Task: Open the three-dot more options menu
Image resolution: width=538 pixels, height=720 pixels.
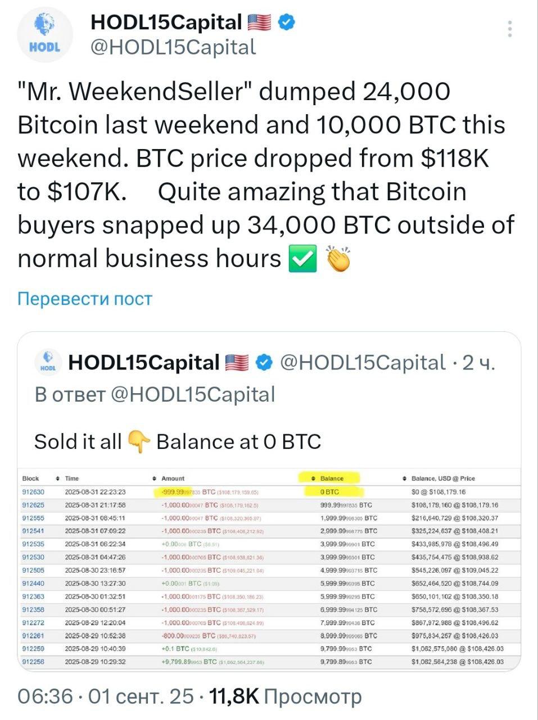Action: pos(510,29)
